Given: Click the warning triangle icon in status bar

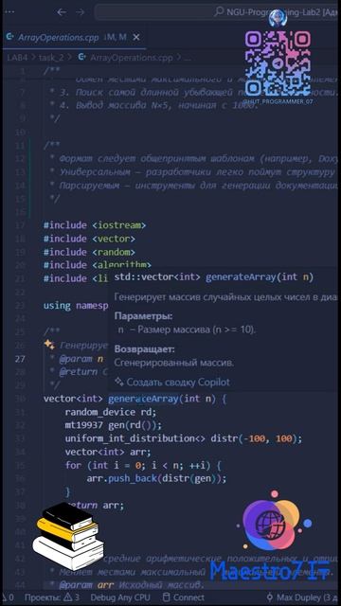Looking at the screenshot, I should pos(68,597).
